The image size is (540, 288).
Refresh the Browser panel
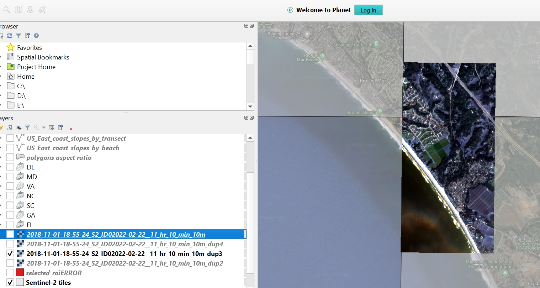[10, 36]
